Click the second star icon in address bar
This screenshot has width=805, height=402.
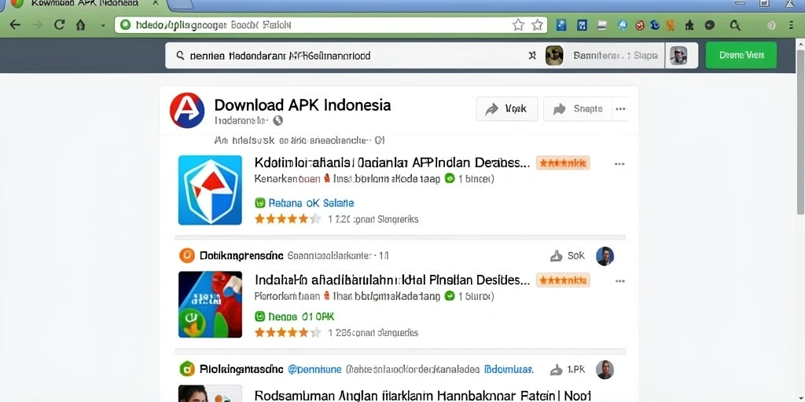pos(537,24)
